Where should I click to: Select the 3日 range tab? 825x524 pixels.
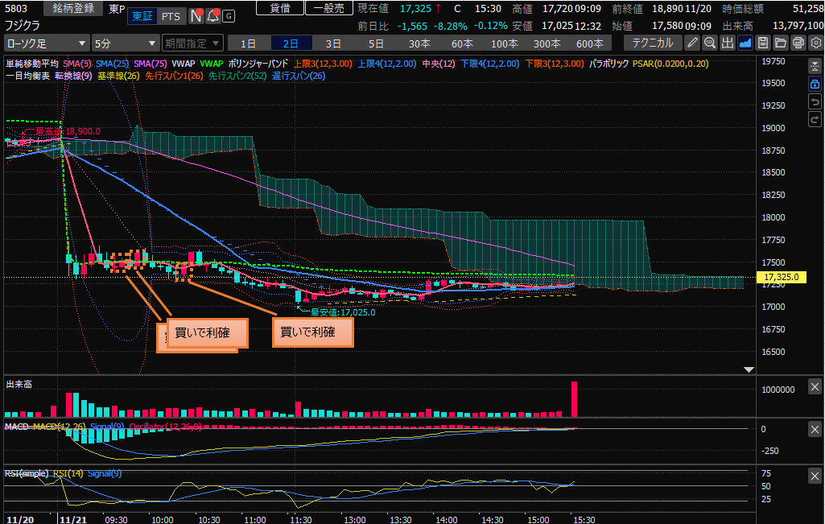tap(333, 43)
